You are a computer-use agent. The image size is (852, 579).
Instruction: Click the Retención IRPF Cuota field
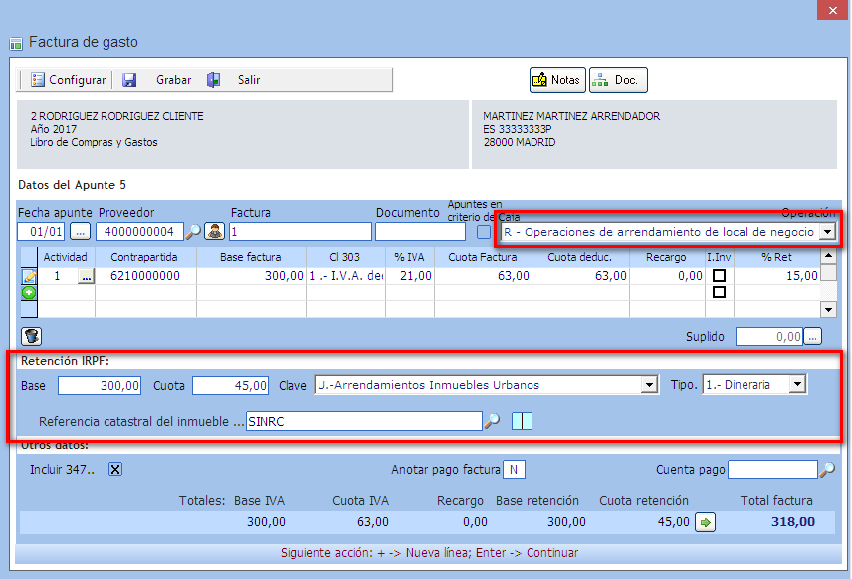230,386
